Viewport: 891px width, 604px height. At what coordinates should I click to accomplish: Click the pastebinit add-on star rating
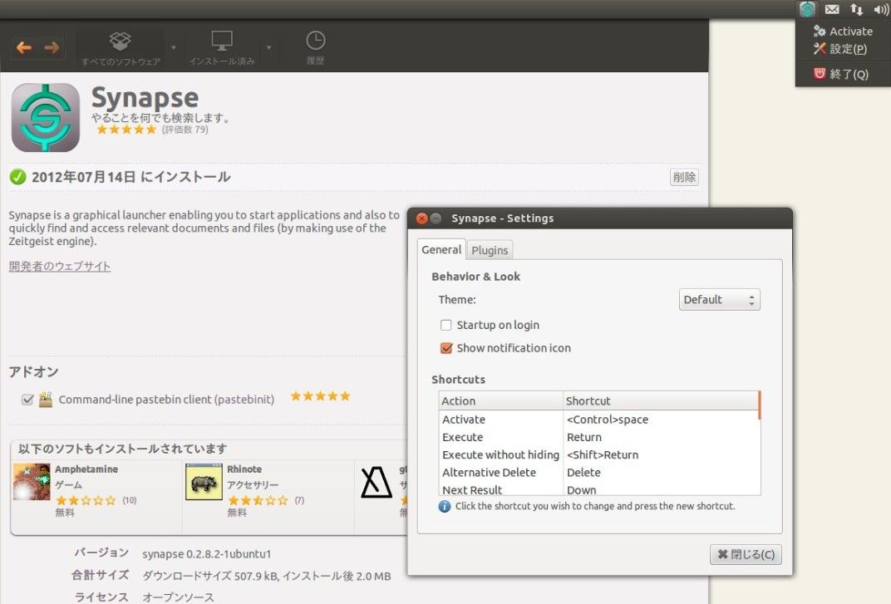(321, 396)
